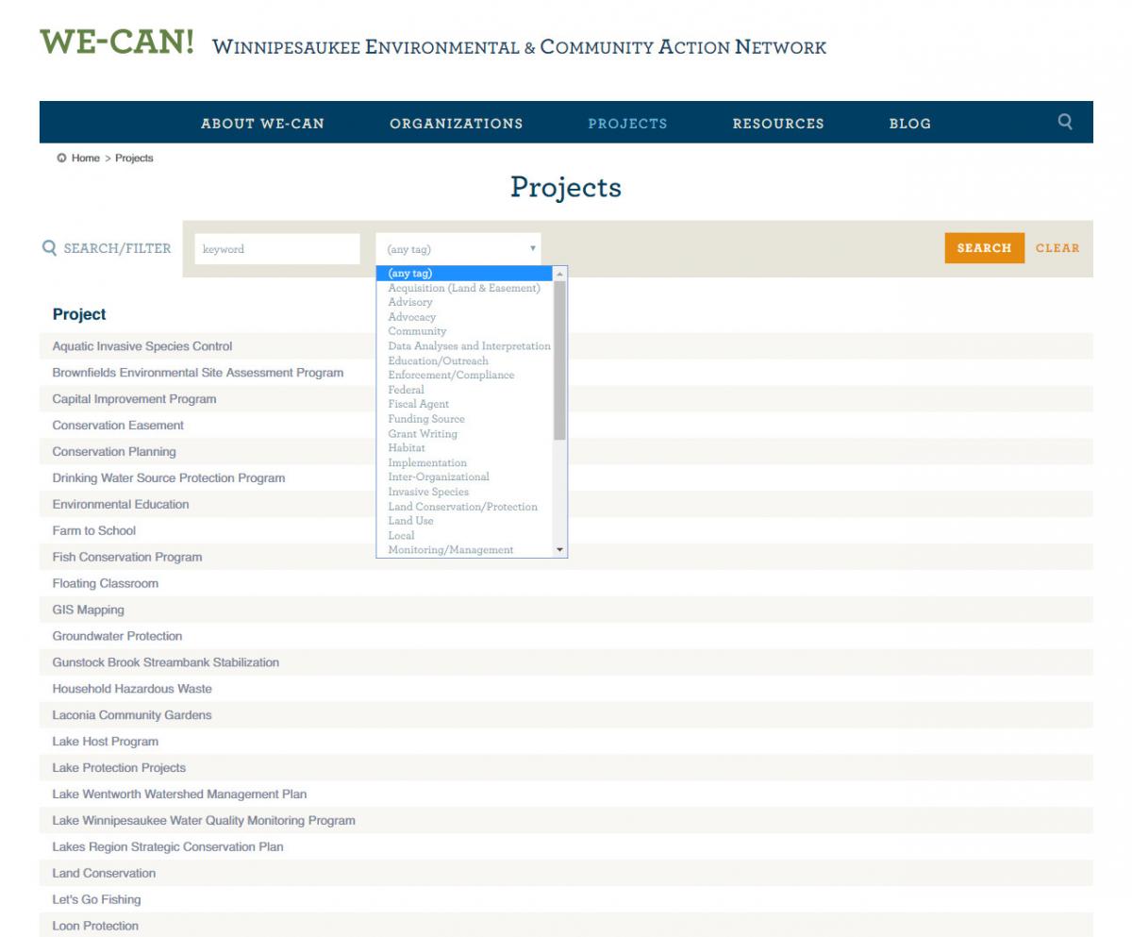Open the Floating Classroom project
Image resolution: width=1132 pixels, height=937 pixels.
tap(106, 584)
